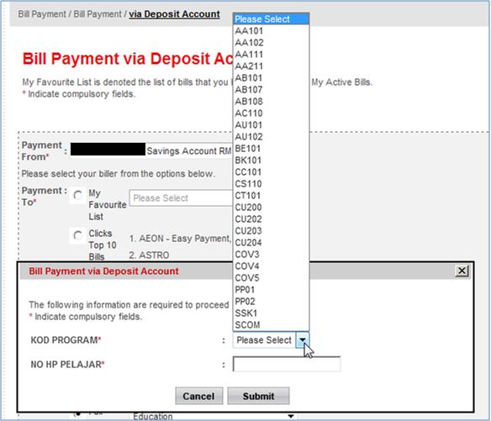
Task: Choose COV4 from the dropdown list
Action: (272, 266)
